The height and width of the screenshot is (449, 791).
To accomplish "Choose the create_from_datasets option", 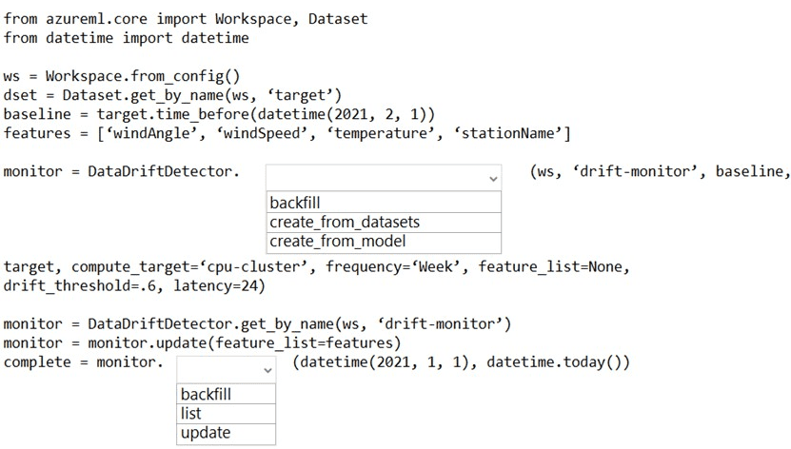I will 384,222.
